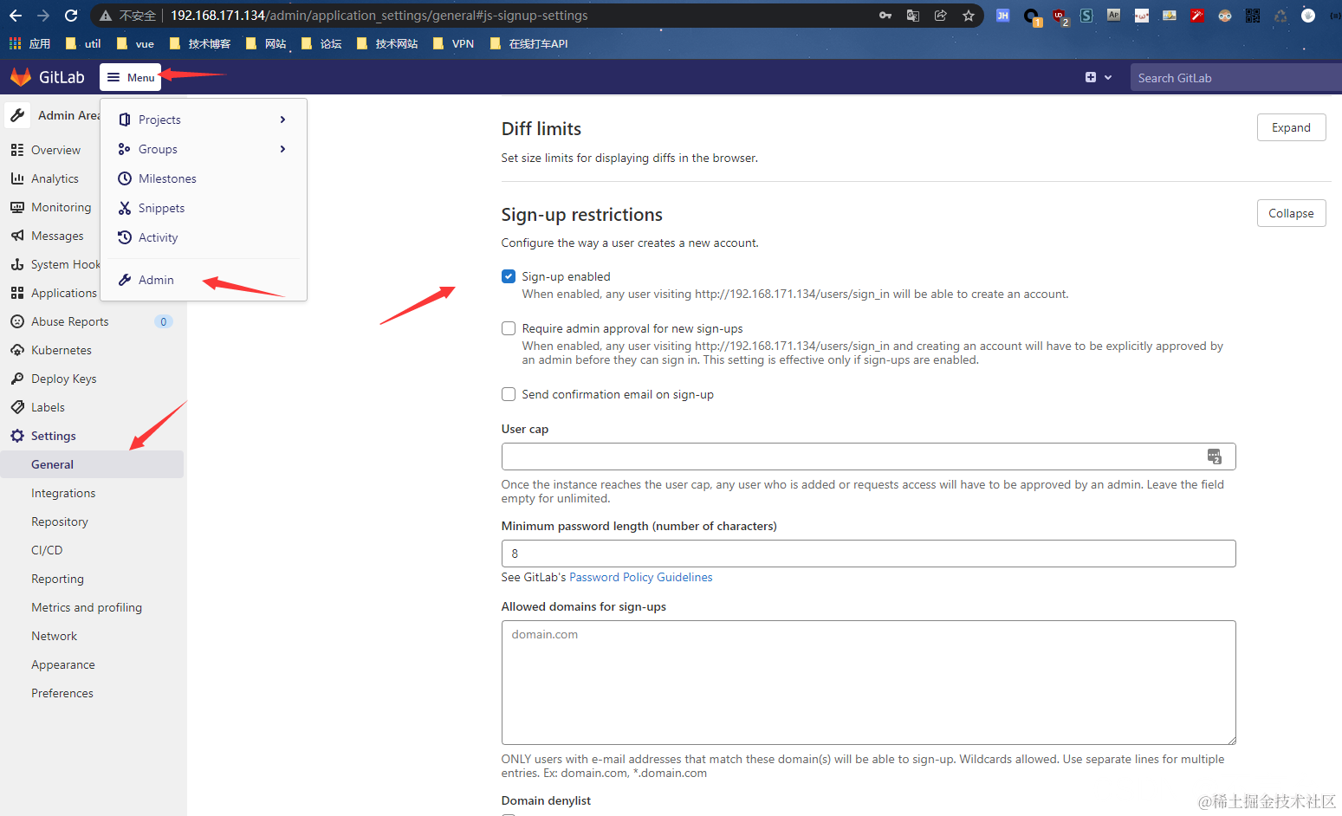
Task: Toggle Sign-up enabled checkbox
Action: pyautogui.click(x=509, y=276)
